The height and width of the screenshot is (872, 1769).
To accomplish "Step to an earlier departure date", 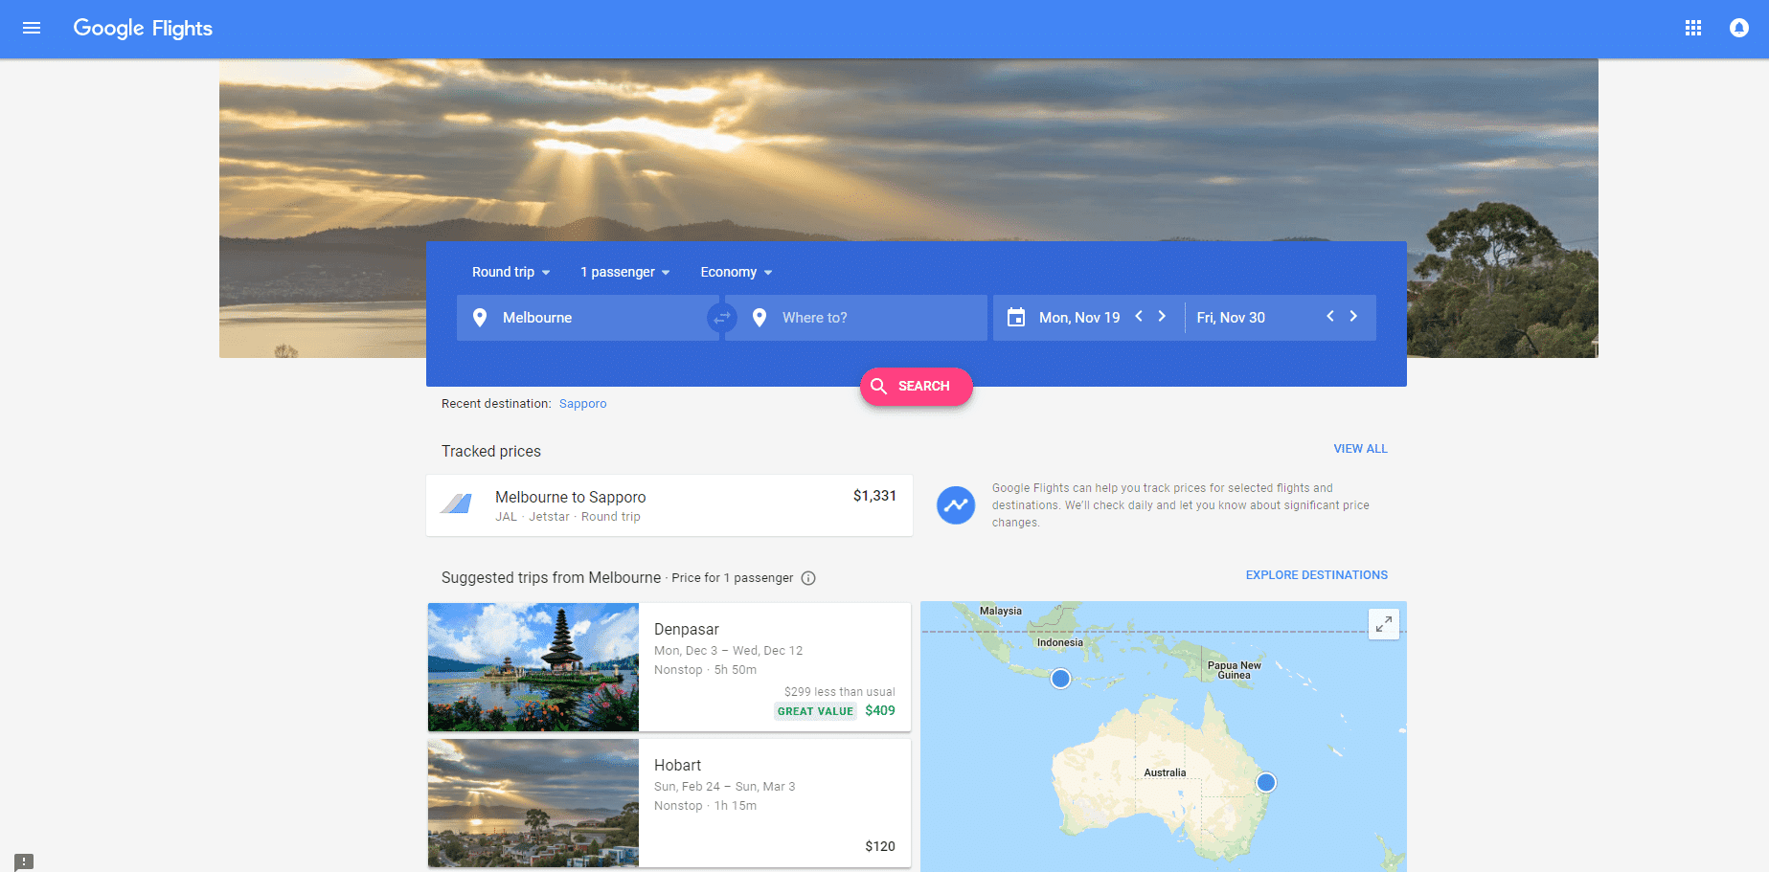I will tap(1139, 316).
